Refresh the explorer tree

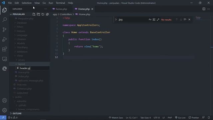point(43,14)
